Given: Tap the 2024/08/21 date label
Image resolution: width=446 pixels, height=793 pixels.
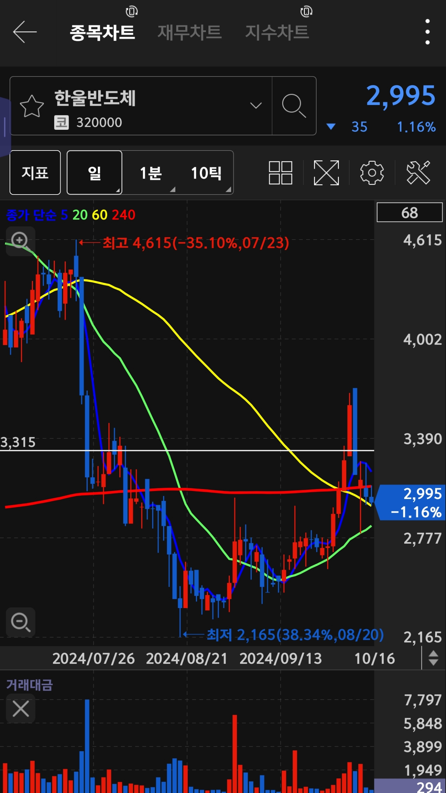Looking at the screenshot, I should click(187, 658).
